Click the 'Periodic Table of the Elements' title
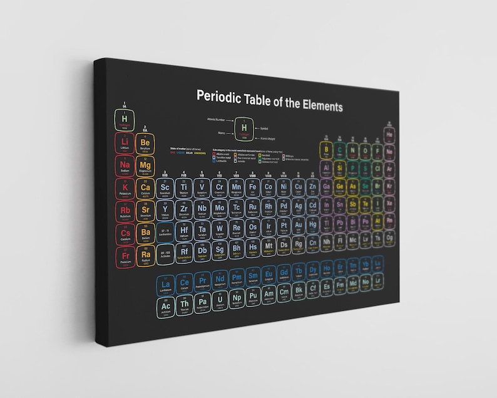This screenshot has height=398, width=497. coord(269,101)
